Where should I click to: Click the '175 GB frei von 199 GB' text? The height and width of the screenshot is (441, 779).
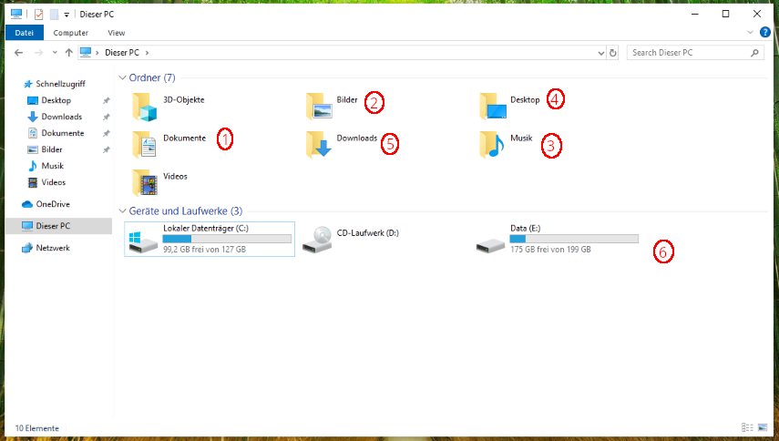550,250
